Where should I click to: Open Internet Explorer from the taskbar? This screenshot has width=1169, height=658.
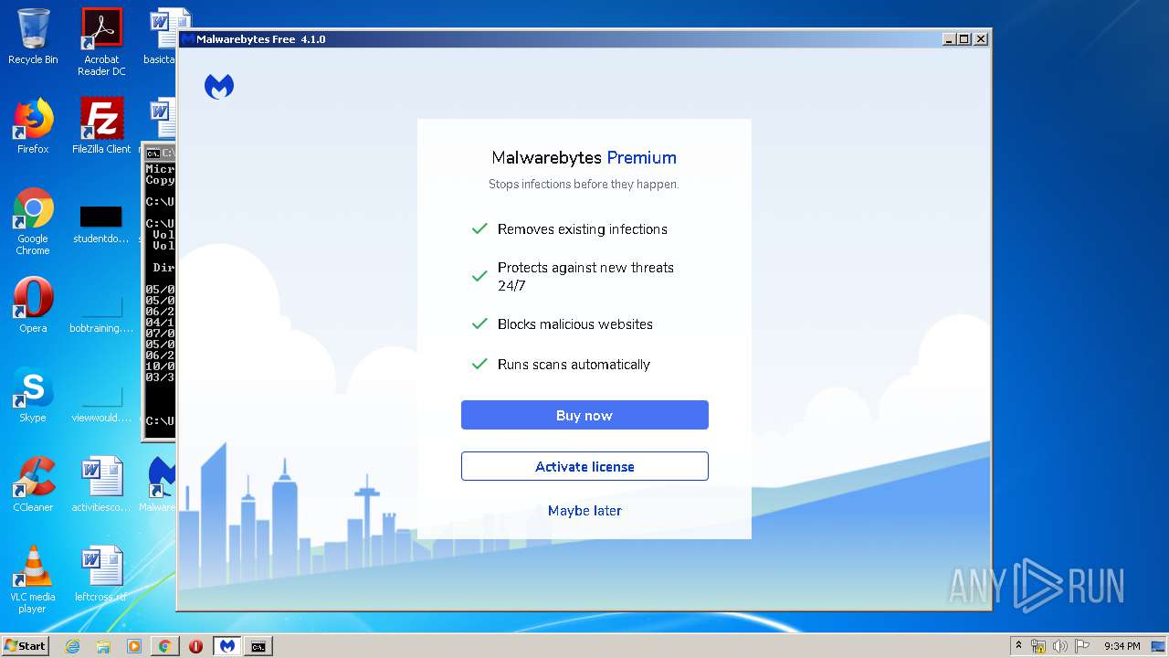tap(72, 646)
